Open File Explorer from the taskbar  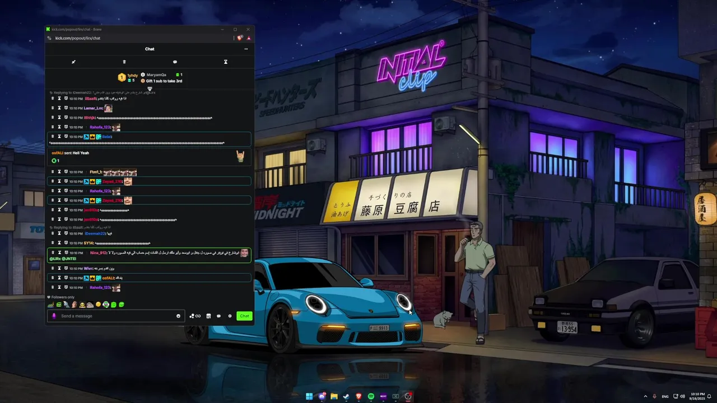(334, 396)
